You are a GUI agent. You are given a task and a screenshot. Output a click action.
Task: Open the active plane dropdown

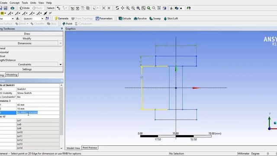tap(13, 19)
